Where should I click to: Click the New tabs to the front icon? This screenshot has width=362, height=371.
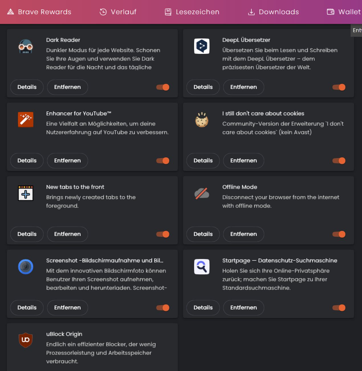tap(26, 193)
